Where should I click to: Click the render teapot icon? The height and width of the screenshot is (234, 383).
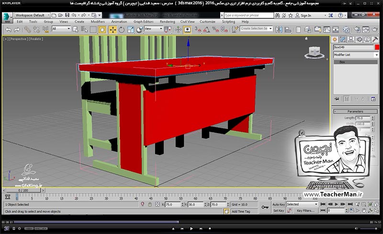point(374,30)
